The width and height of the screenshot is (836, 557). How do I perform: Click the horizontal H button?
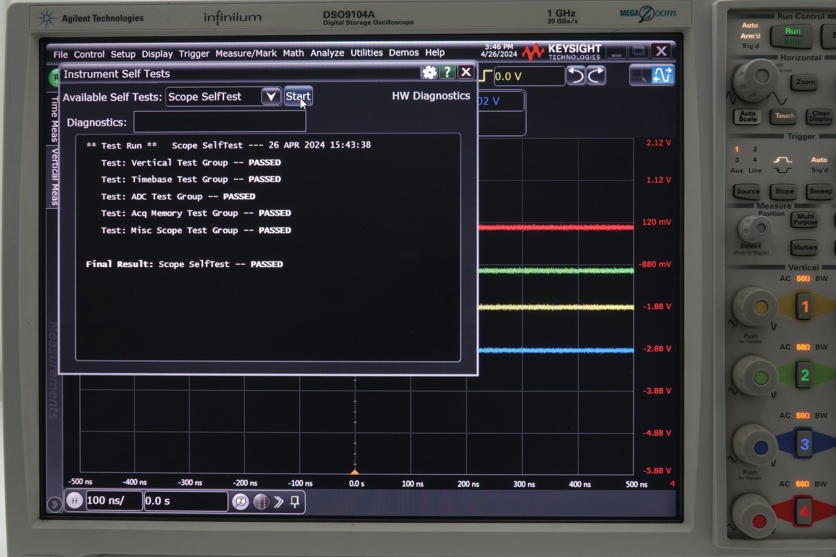tap(75, 501)
